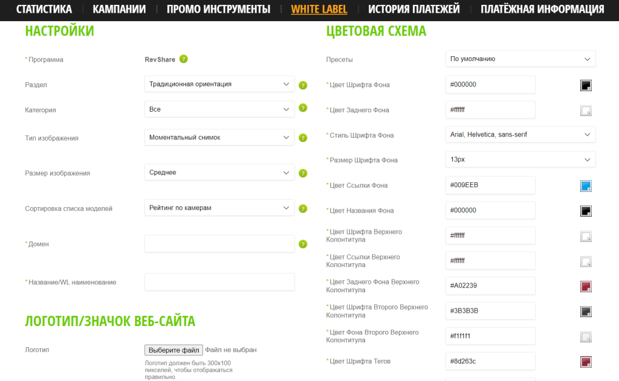619x381 pixels.
Task: Open blue swatch for Цвет Ссылки Фона
Action: (x=586, y=186)
